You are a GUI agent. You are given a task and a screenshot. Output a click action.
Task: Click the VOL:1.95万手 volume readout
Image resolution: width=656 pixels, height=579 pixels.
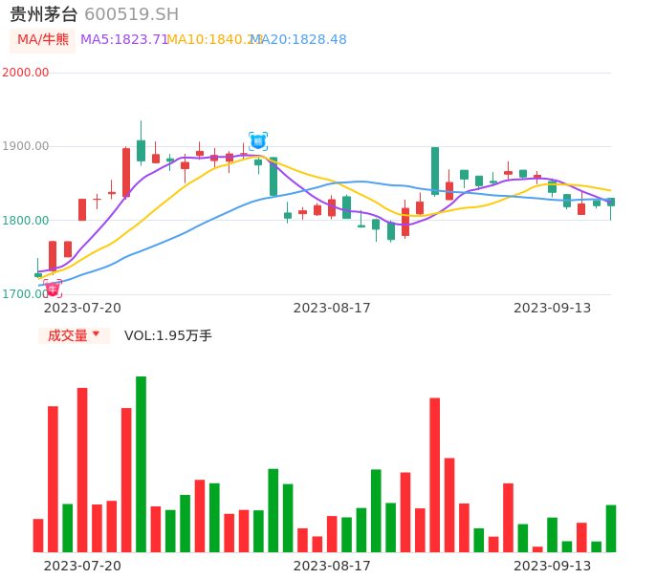pos(168,335)
